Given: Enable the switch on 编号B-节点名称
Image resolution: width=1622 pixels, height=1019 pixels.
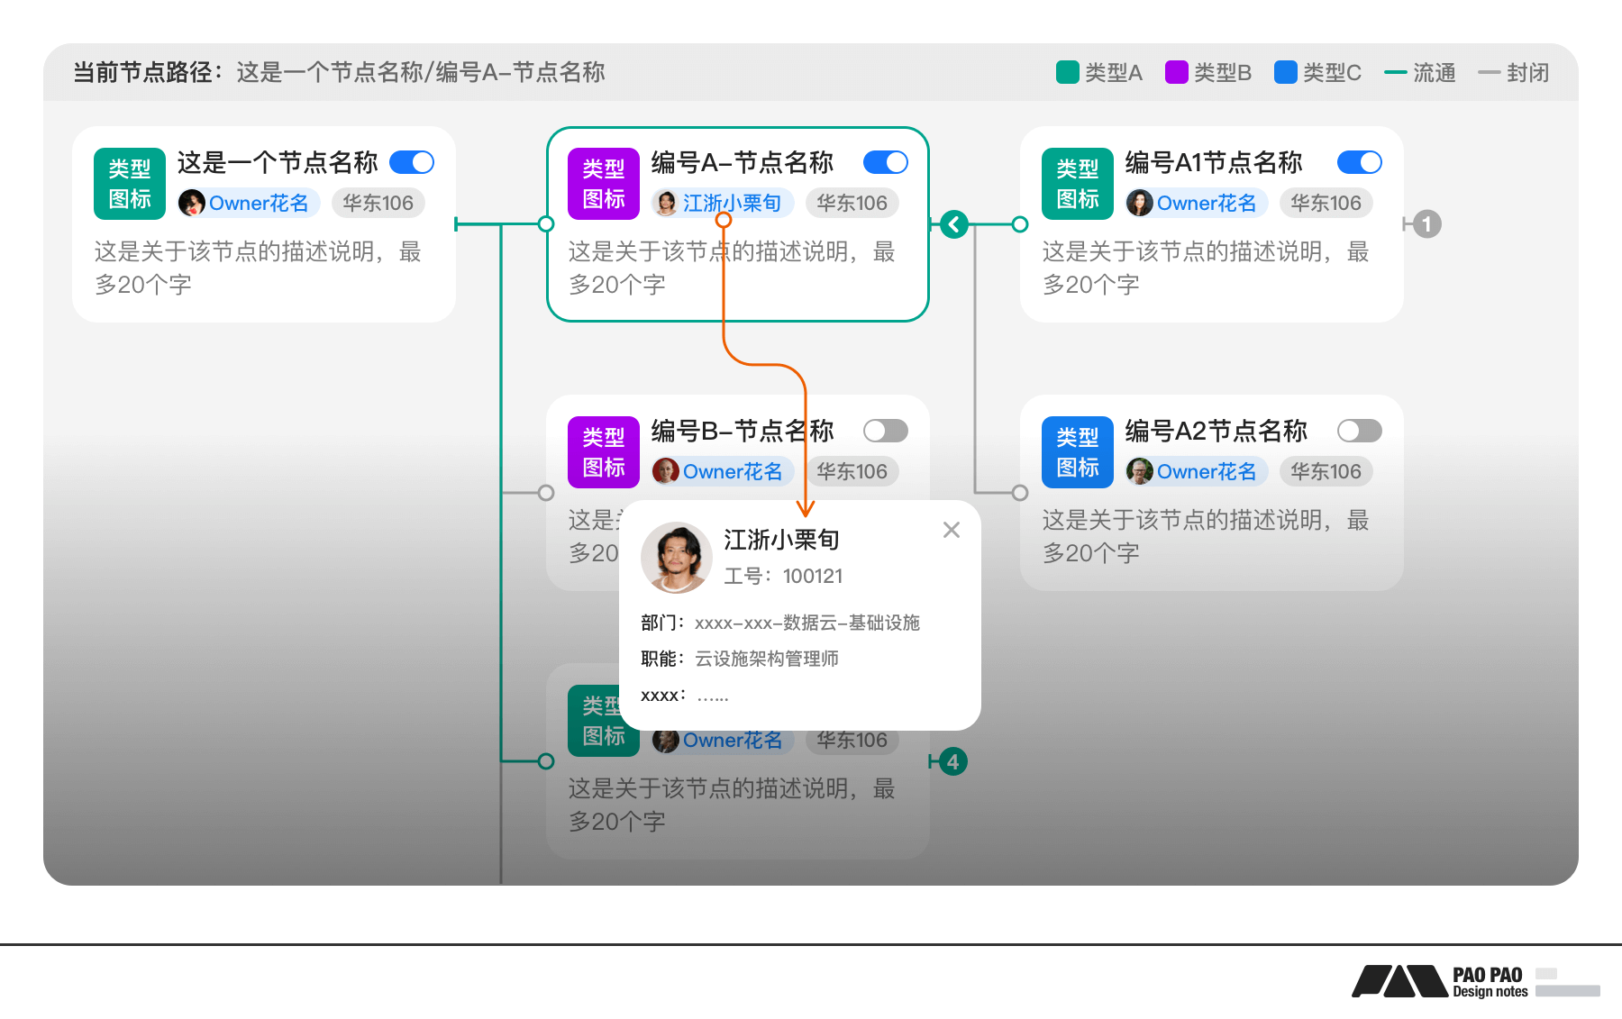Looking at the screenshot, I should pos(885,431).
